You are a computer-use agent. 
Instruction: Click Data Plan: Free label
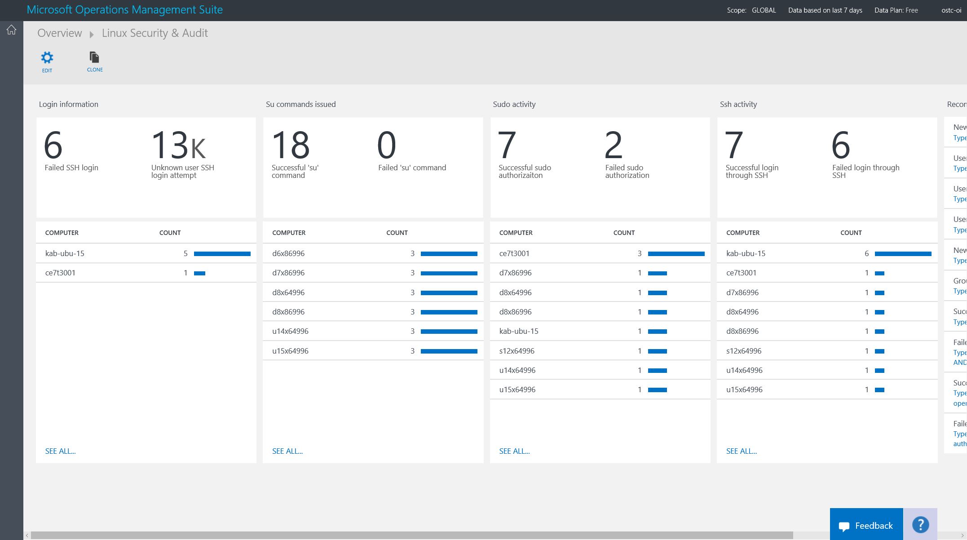896,10
